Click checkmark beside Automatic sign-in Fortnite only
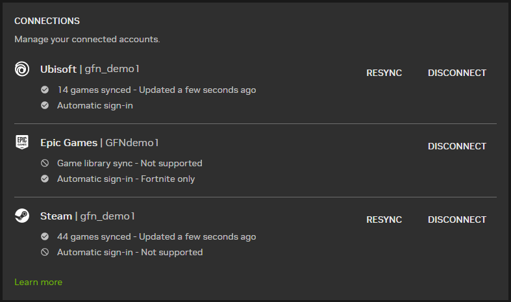 coord(45,179)
